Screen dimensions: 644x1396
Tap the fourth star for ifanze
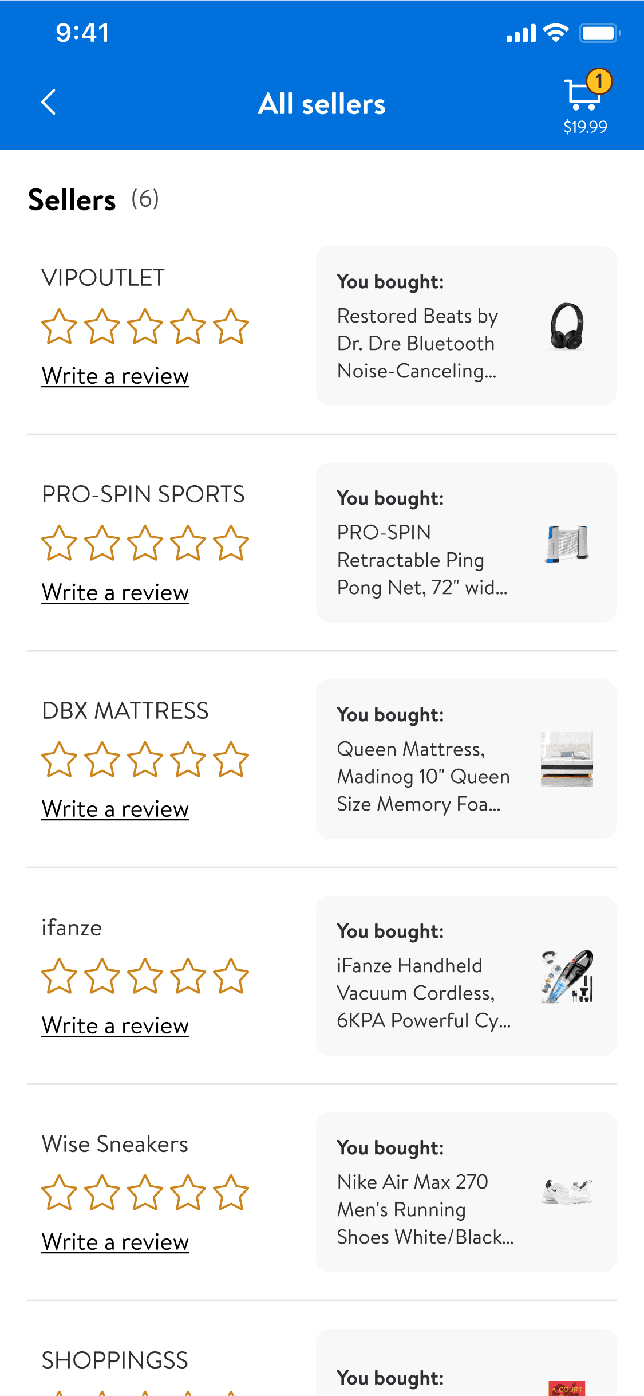(188, 976)
